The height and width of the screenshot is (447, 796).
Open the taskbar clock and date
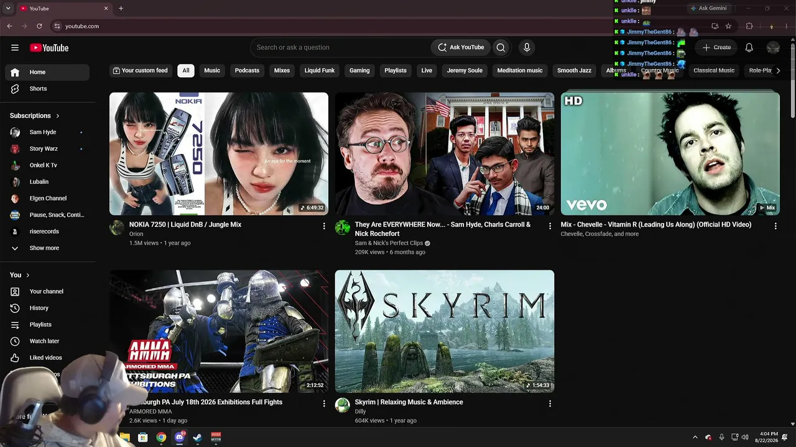(x=766, y=437)
